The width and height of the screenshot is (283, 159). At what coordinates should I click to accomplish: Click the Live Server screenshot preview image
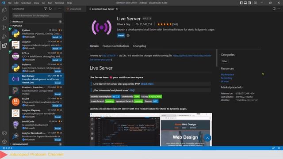tap(151, 129)
